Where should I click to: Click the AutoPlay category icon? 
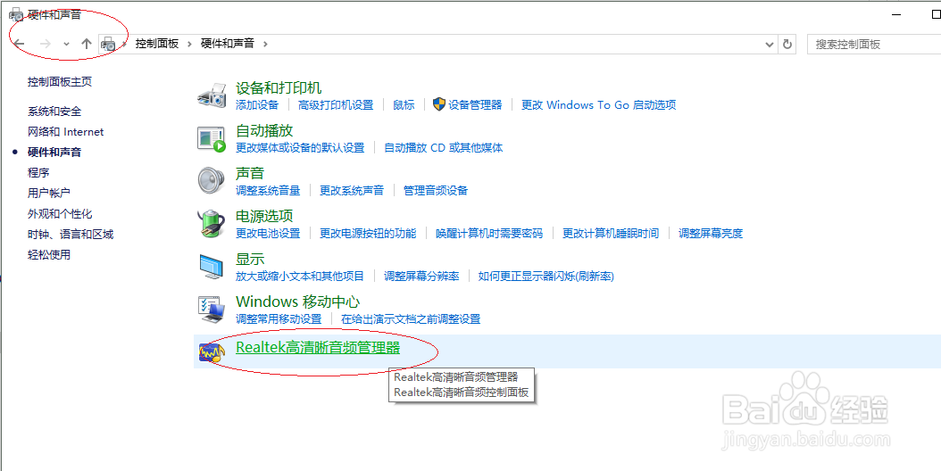click(212, 138)
